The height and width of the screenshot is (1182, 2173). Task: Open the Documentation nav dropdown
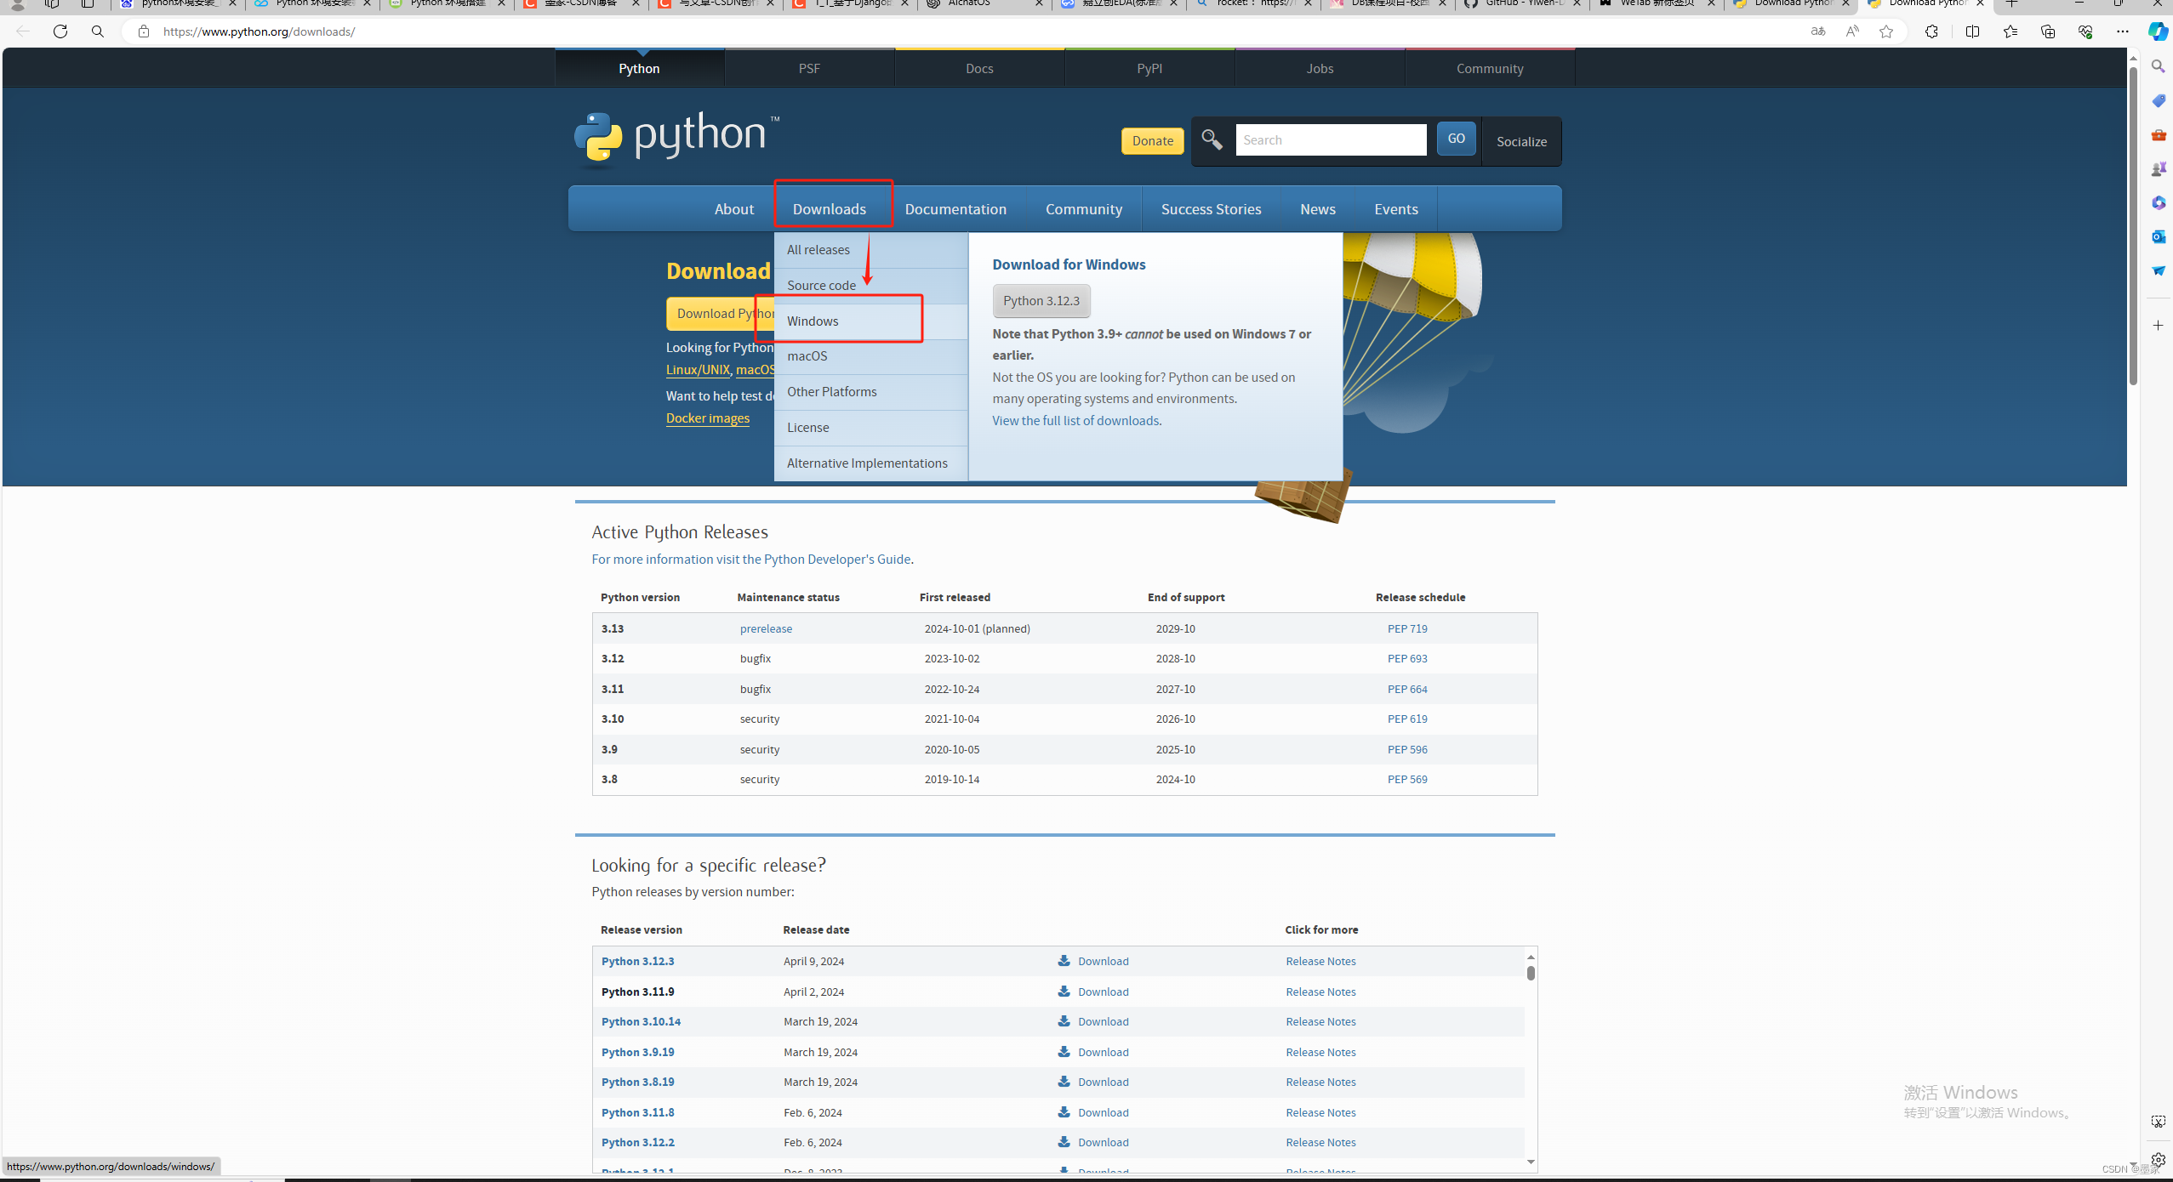coord(955,209)
